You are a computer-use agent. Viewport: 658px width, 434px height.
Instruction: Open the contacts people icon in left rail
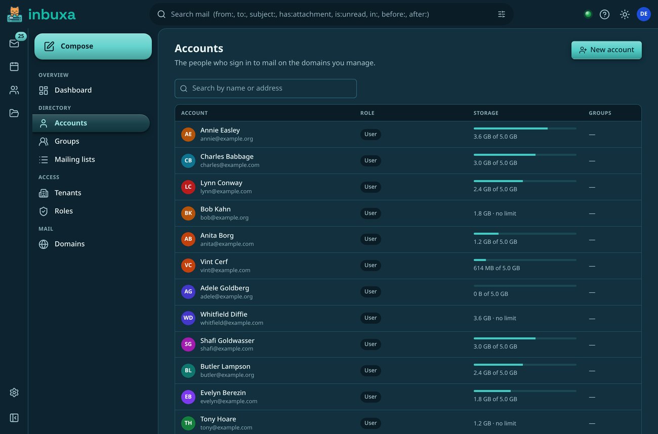pos(14,90)
